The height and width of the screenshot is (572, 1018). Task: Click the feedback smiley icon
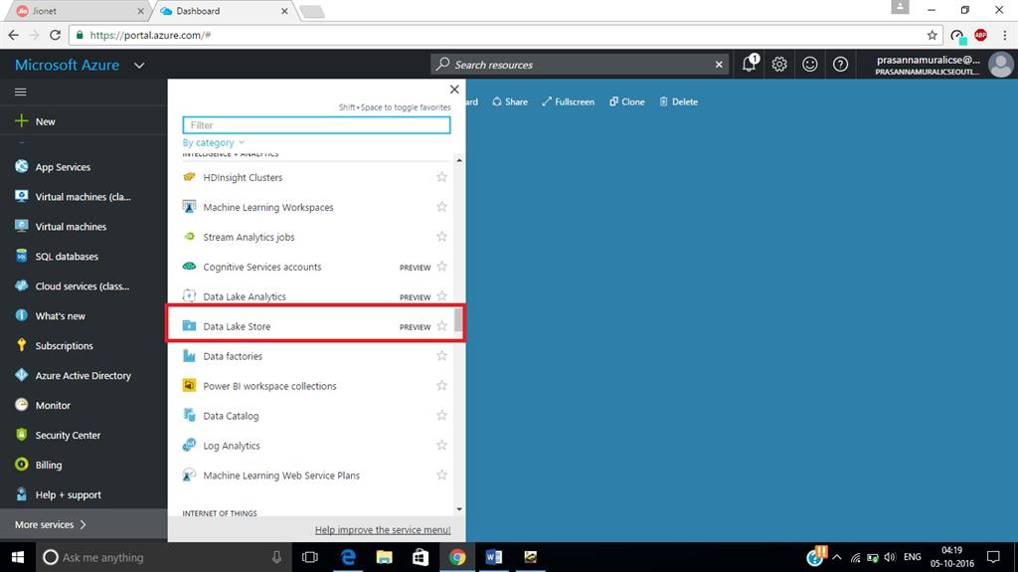[x=809, y=64]
